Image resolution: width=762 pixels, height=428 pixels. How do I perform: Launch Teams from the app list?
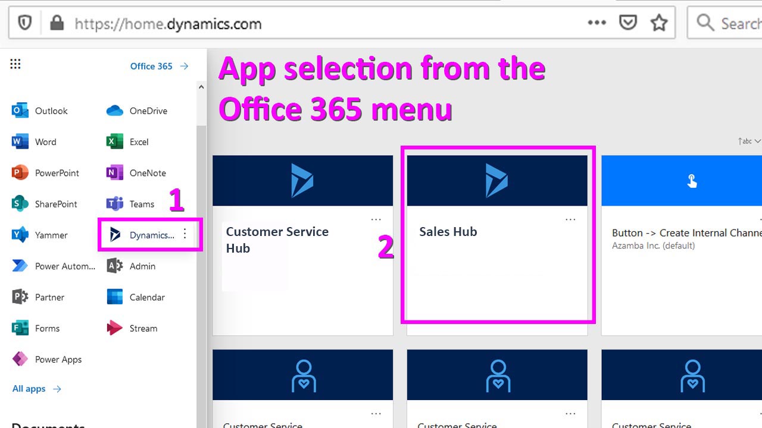[130, 204]
